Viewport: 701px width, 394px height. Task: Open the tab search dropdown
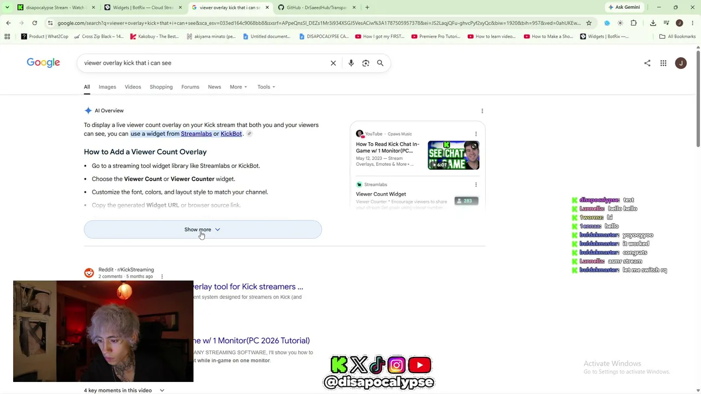pyautogui.click(x=7, y=8)
